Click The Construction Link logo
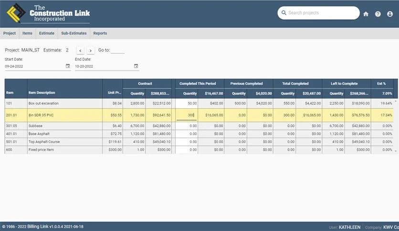This screenshot has height=231, width=399. (x=48, y=13)
